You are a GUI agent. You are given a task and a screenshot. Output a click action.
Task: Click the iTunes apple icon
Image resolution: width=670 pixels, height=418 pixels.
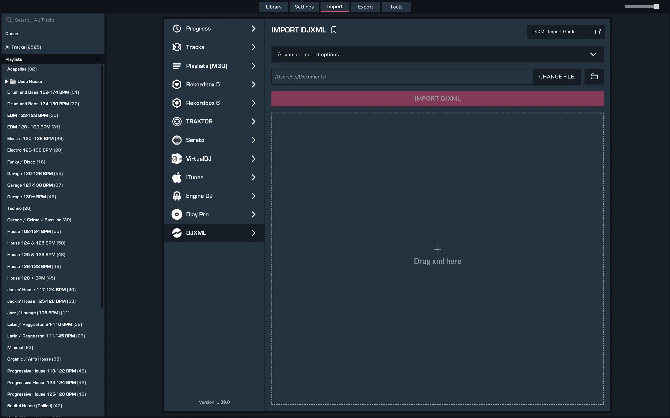pos(177,177)
